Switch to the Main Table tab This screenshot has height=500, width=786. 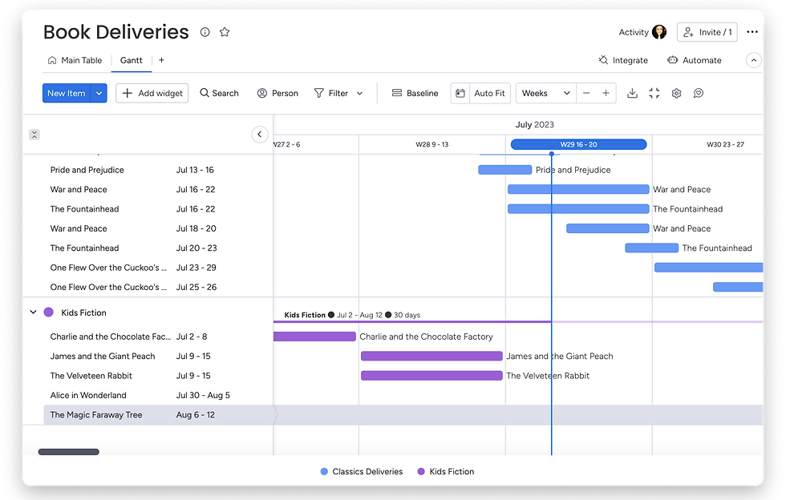point(75,60)
